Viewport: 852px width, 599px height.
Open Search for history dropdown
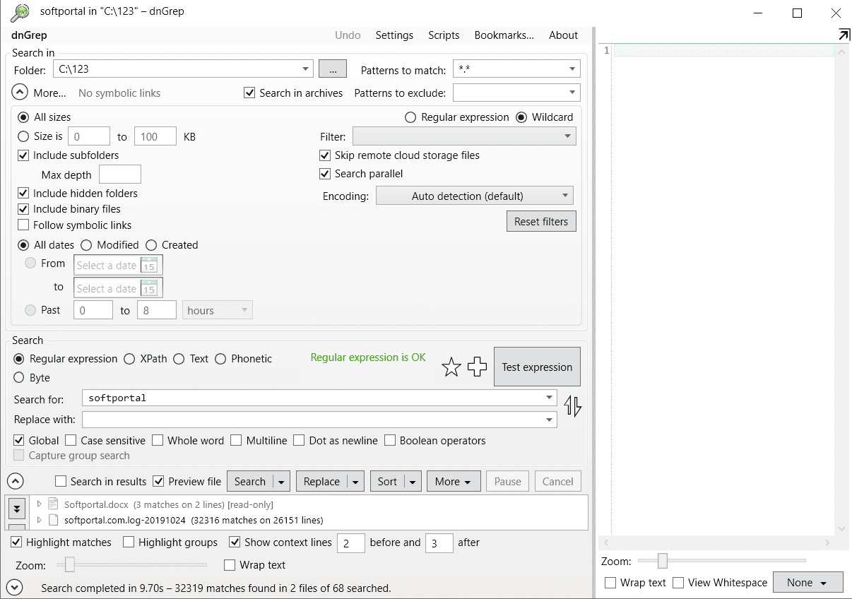550,398
